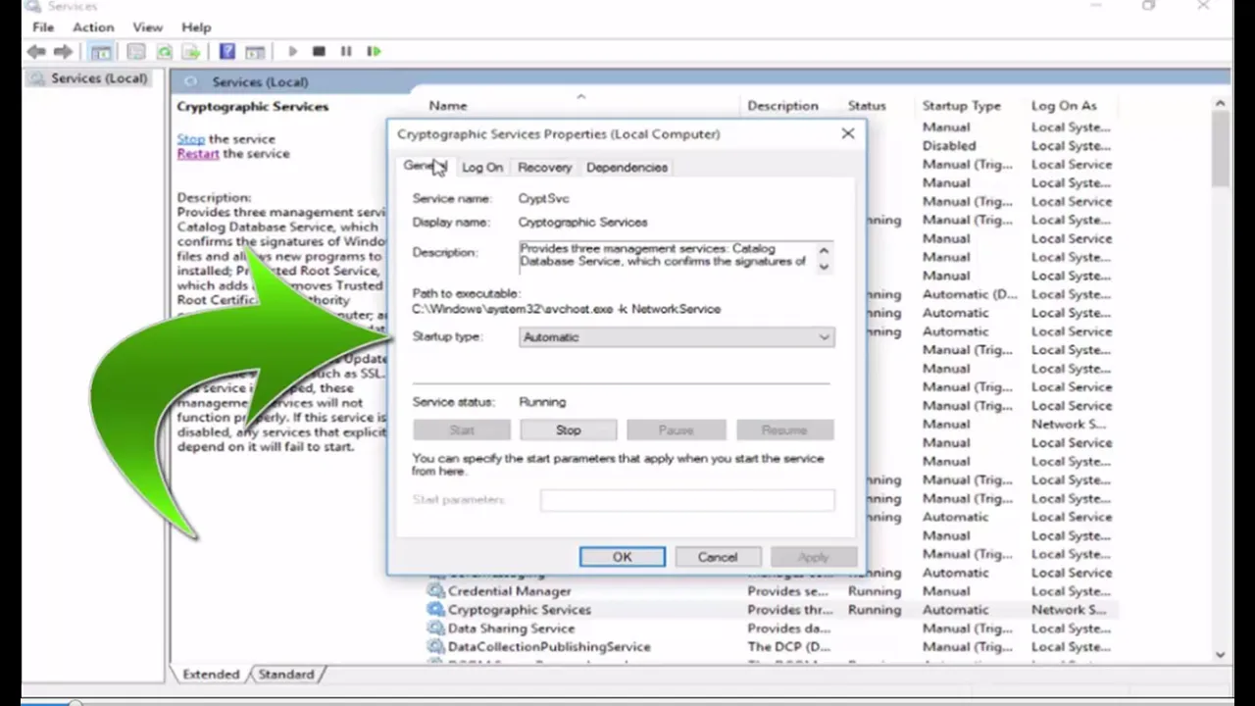
Task: Open the View menu
Action: [x=148, y=27]
